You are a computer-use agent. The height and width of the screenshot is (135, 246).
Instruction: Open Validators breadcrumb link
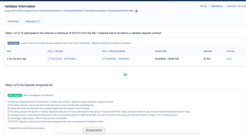216,6
